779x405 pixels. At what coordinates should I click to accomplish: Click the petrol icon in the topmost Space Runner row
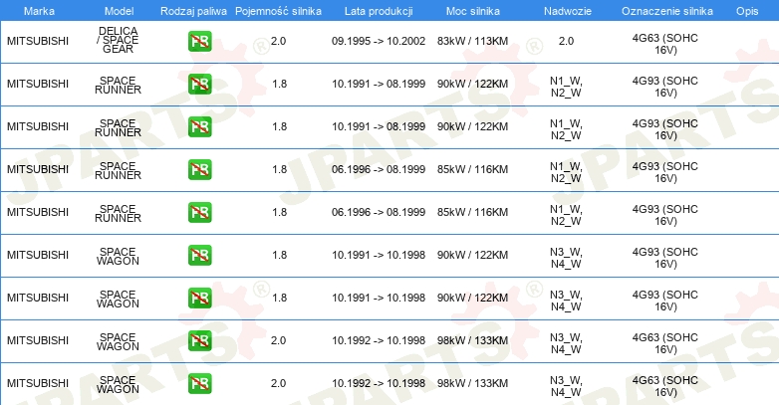[x=199, y=84]
